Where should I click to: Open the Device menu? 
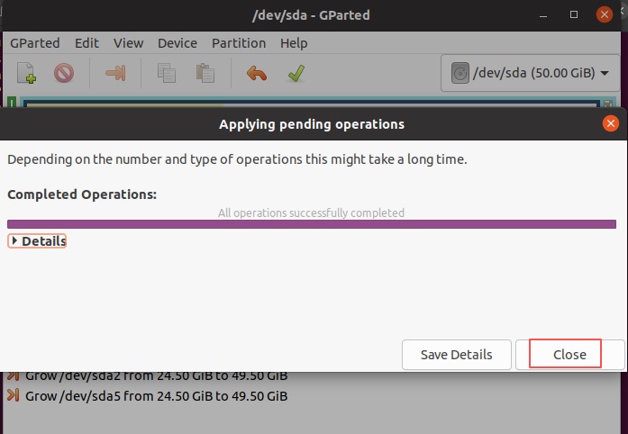pos(177,43)
